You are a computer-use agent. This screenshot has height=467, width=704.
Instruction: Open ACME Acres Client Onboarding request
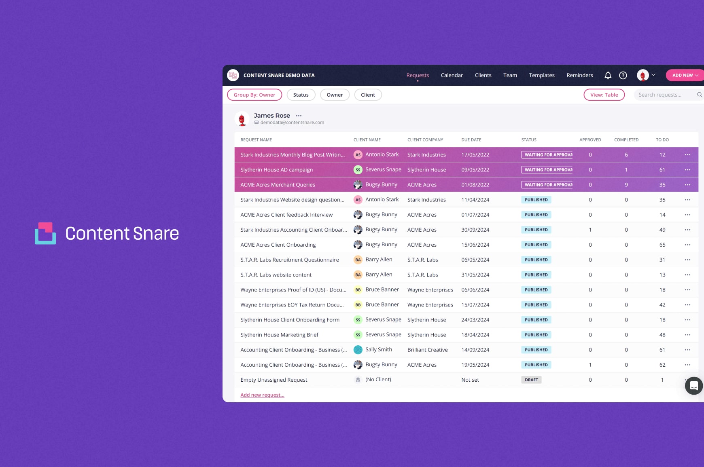click(278, 245)
